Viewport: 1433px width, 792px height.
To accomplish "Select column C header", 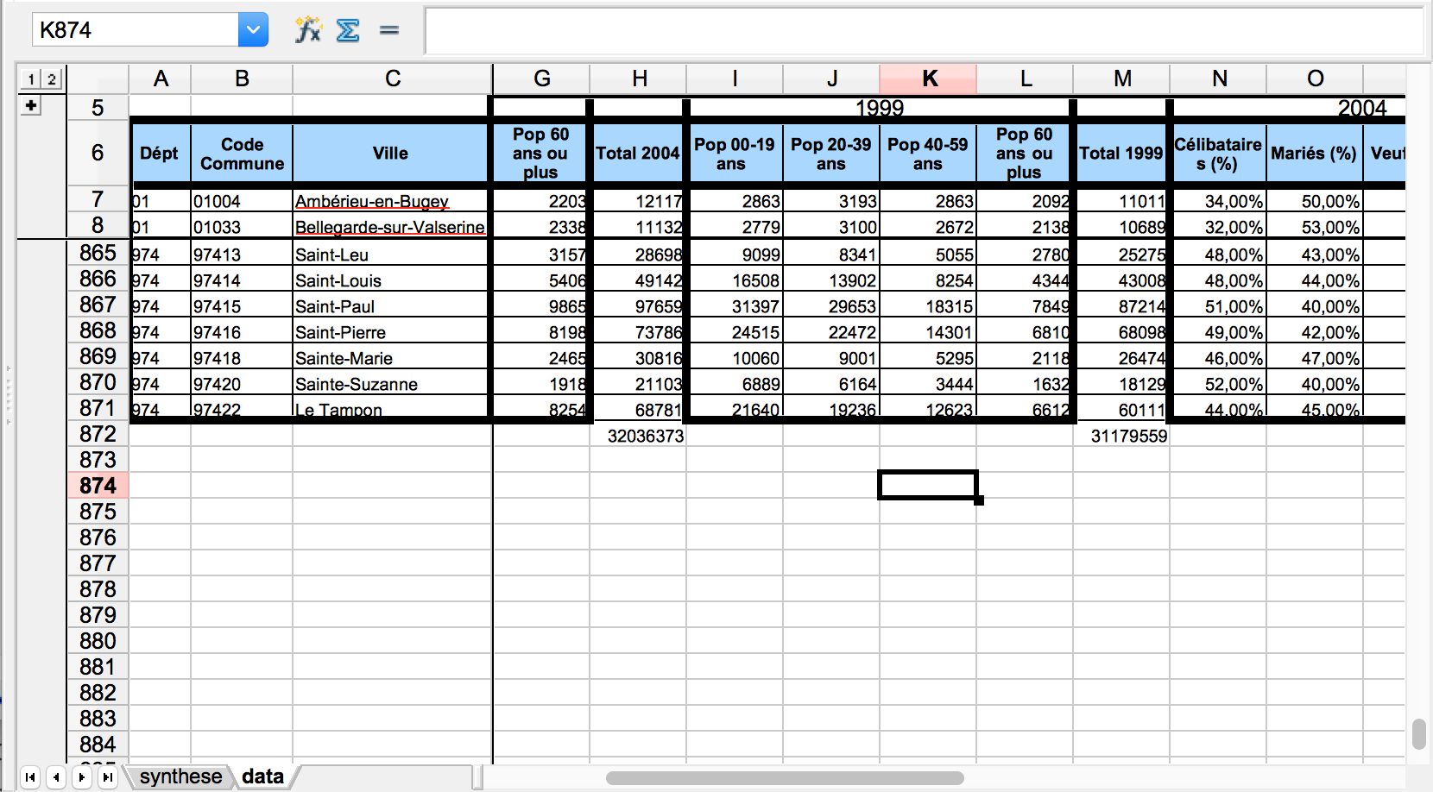I will tap(393, 79).
